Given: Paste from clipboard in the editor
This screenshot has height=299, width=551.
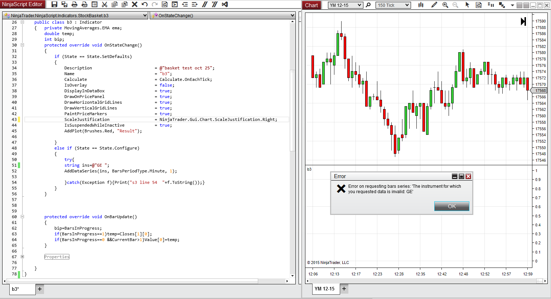Looking at the screenshot, I should [125, 4].
